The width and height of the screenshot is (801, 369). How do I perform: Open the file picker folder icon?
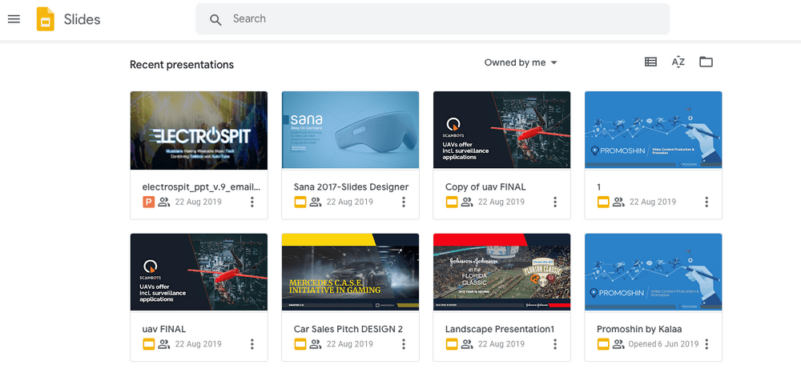click(x=706, y=62)
